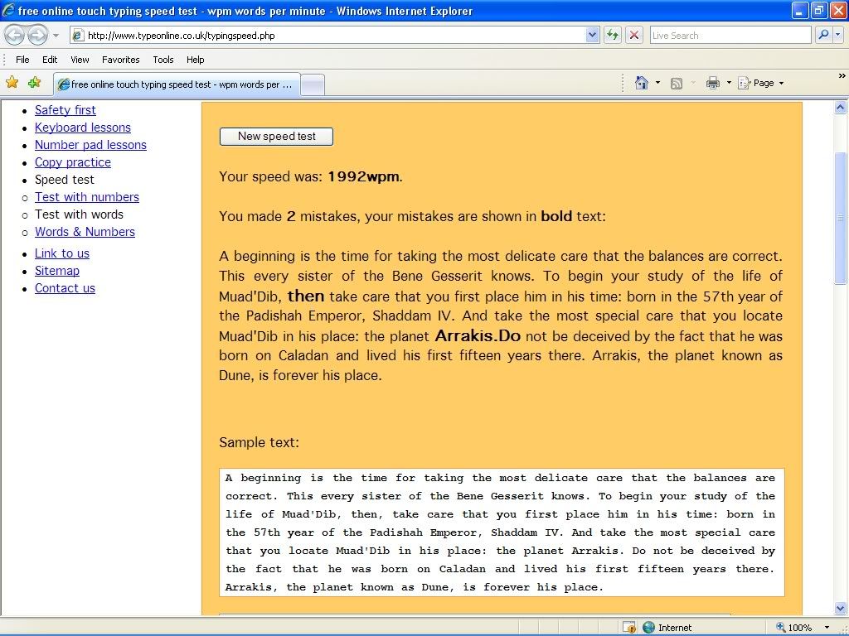Open the Words & Numbers link
The height and width of the screenshot is (636, 849).
85,232
